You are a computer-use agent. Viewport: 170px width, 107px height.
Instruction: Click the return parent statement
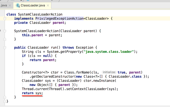coord(43,60)
